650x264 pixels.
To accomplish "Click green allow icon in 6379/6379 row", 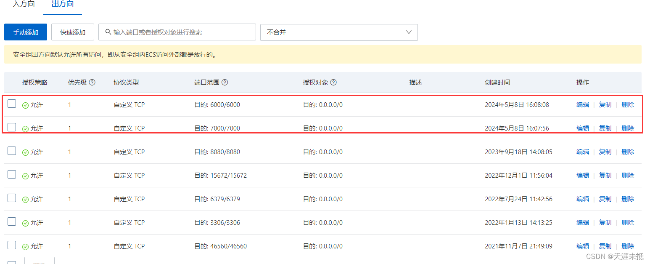I will (25, 200).
